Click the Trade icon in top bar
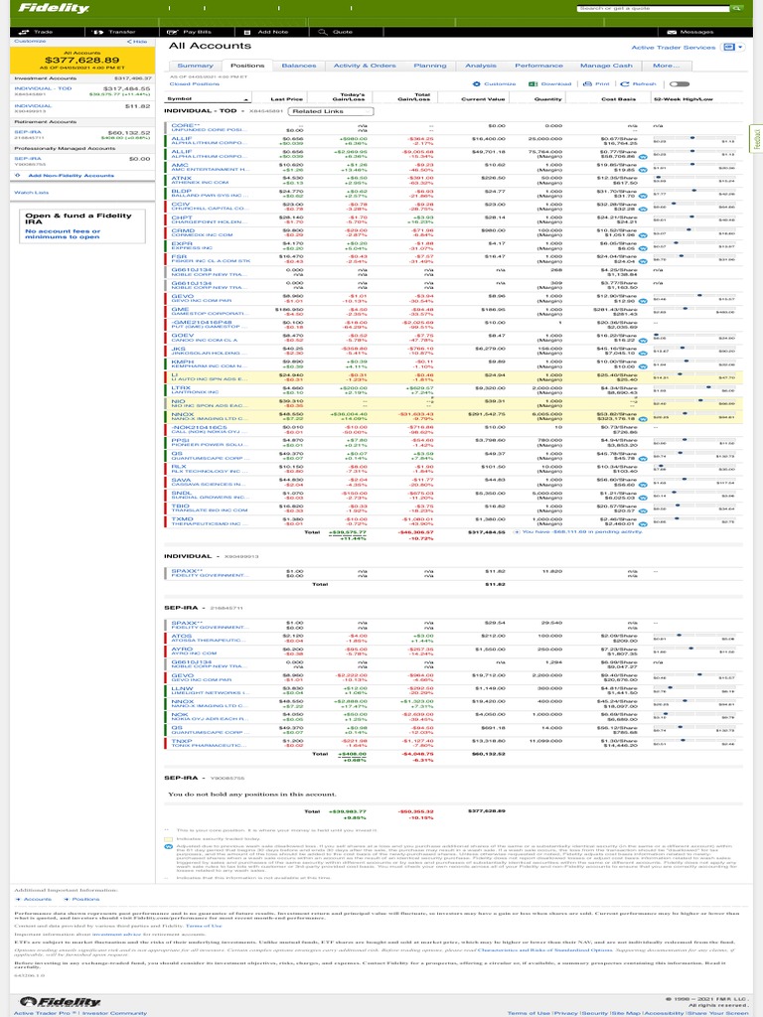Viewport: 763px width, 1017px height. pyautogui.click(x=25, y=32)
